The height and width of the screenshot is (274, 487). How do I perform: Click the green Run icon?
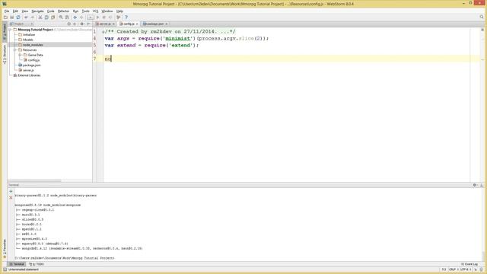[97, 18]
